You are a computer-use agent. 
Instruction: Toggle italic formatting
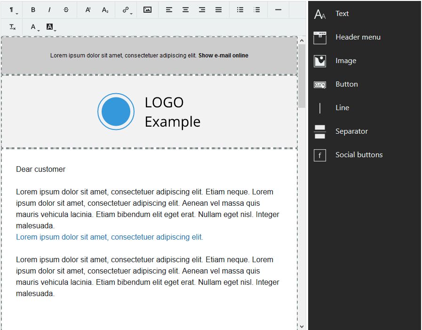[x=49, y=10]
